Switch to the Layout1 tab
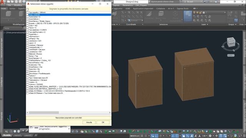Screen dimensions: 246x138 click(x=17, y=135)
